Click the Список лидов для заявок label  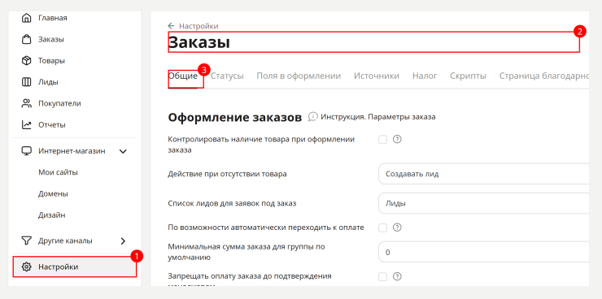tap(233, 204)
